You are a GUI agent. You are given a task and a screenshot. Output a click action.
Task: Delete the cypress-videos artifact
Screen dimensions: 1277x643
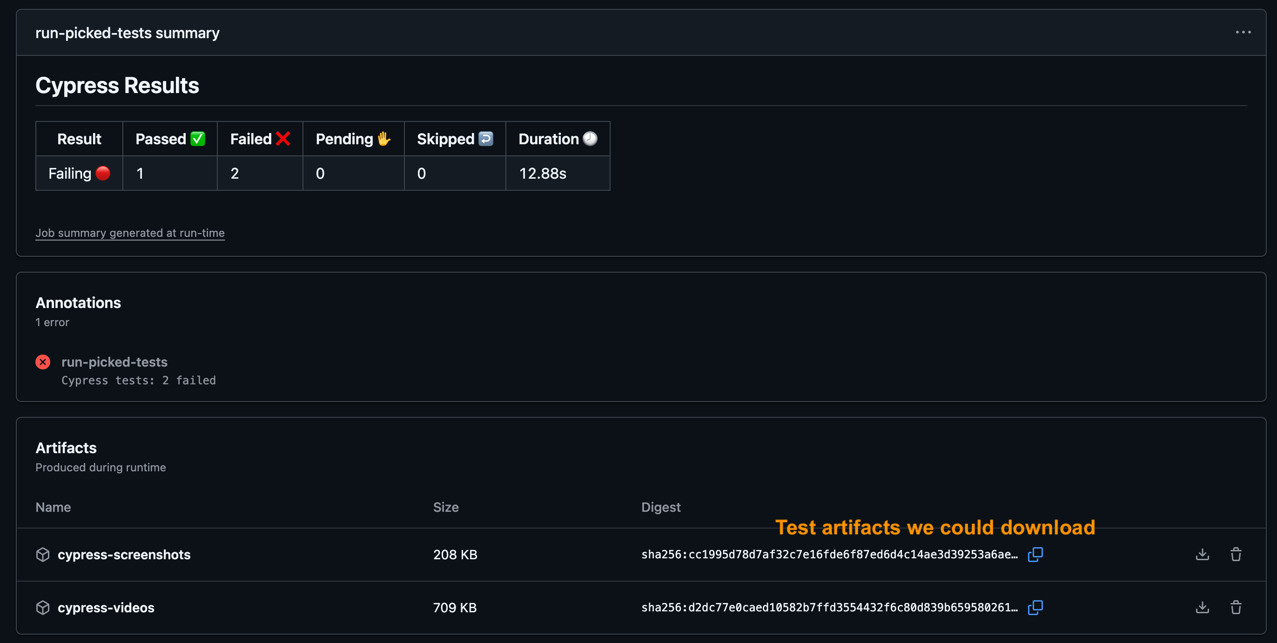pos(1236,607)
